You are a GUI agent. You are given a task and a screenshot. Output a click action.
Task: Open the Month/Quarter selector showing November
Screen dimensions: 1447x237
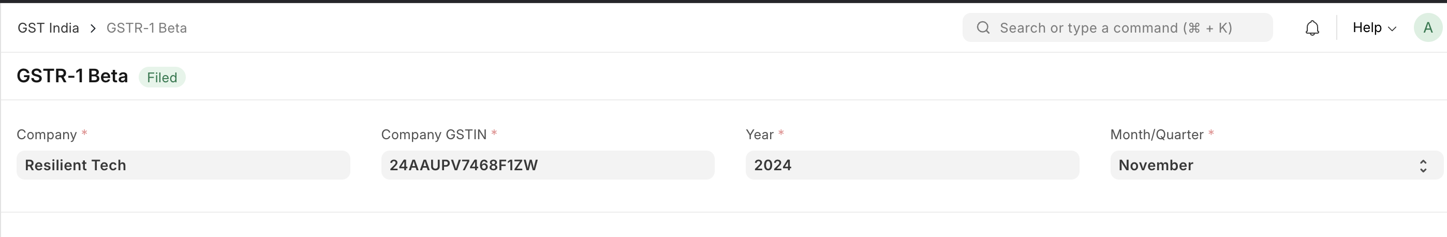1277,165
